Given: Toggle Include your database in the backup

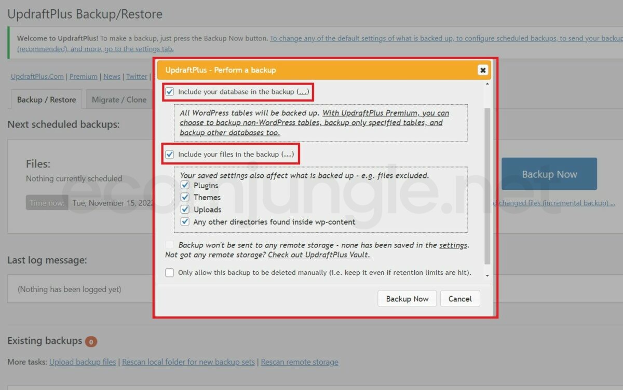Looking at the screenshot, I should pos(170,92).
